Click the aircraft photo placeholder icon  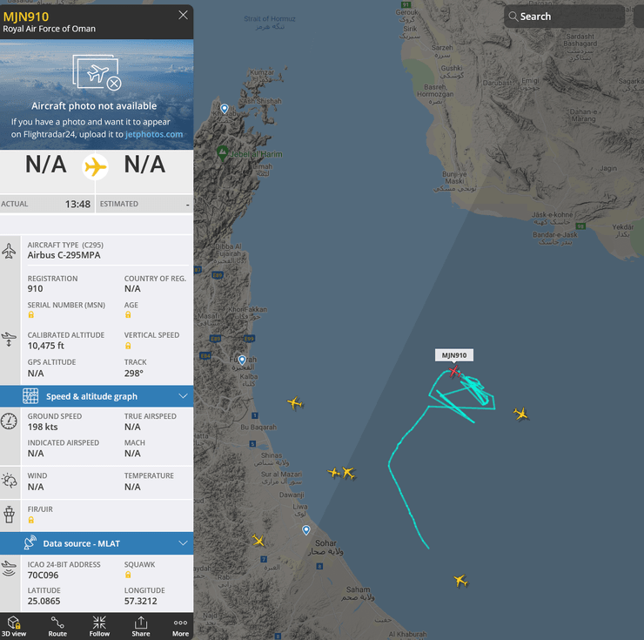[97, 73]
